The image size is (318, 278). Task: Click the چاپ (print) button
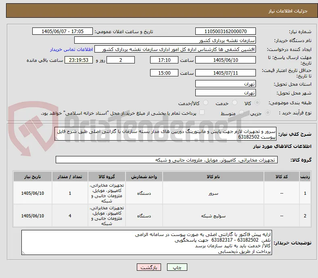click(x=177, y=267)
